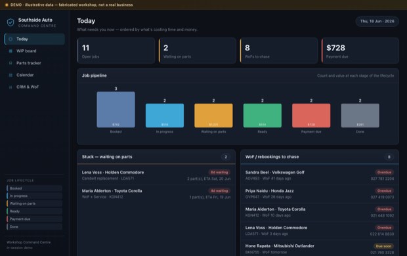The height and width of the screenshot is (256, 407).
Task: Click the orange demo indicator dot
Action: click(7, 5)
